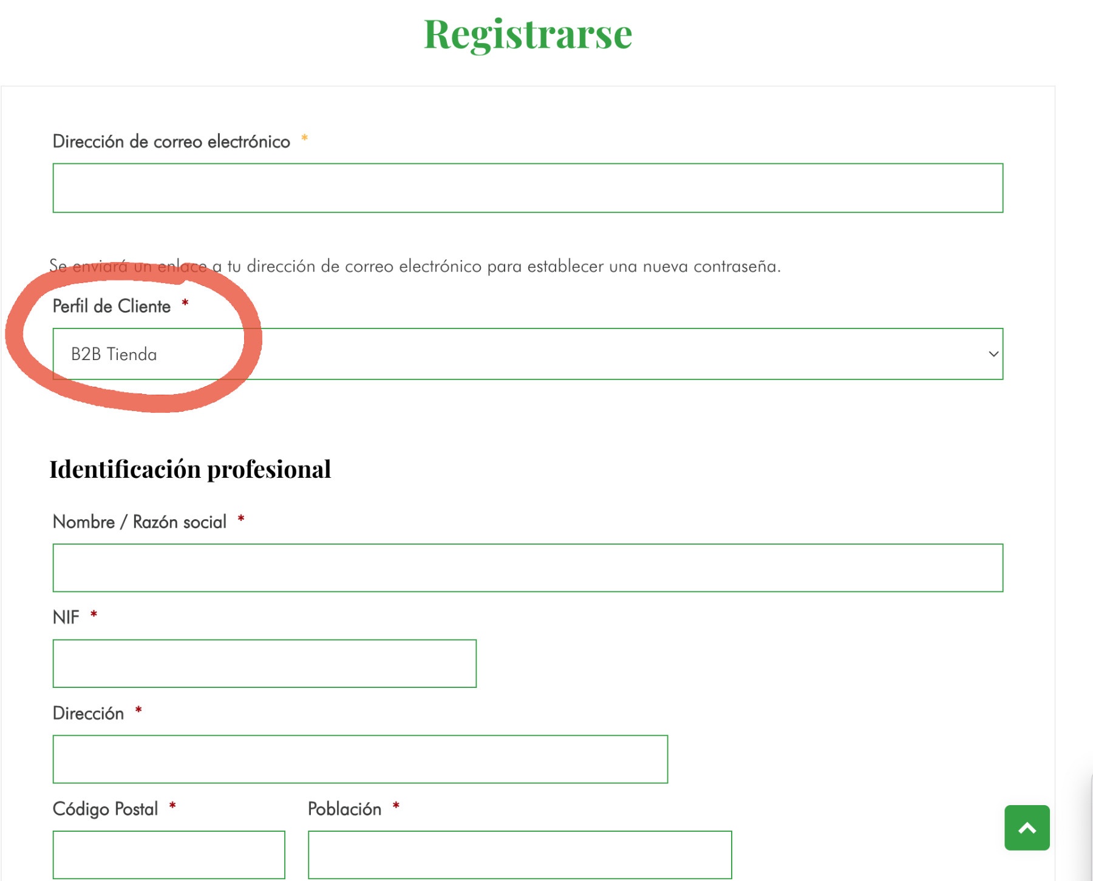Click the Perfil de Cliente label
The width and height of the screenshot is (1093, 881).
[112, 306]
